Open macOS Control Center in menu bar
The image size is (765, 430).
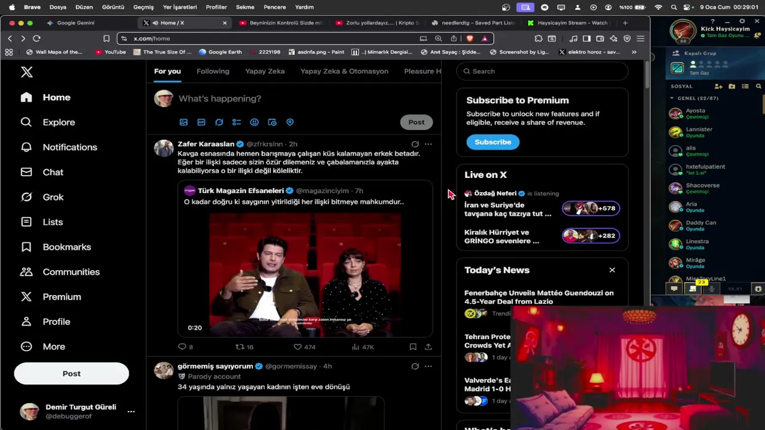pos(687,7)
